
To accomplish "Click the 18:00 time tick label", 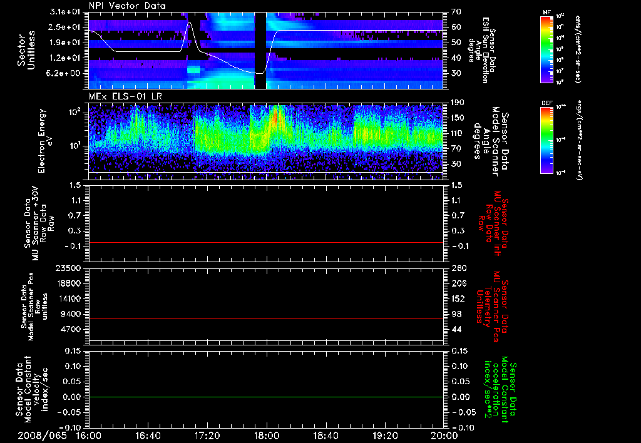I will [x=267, y=435].
